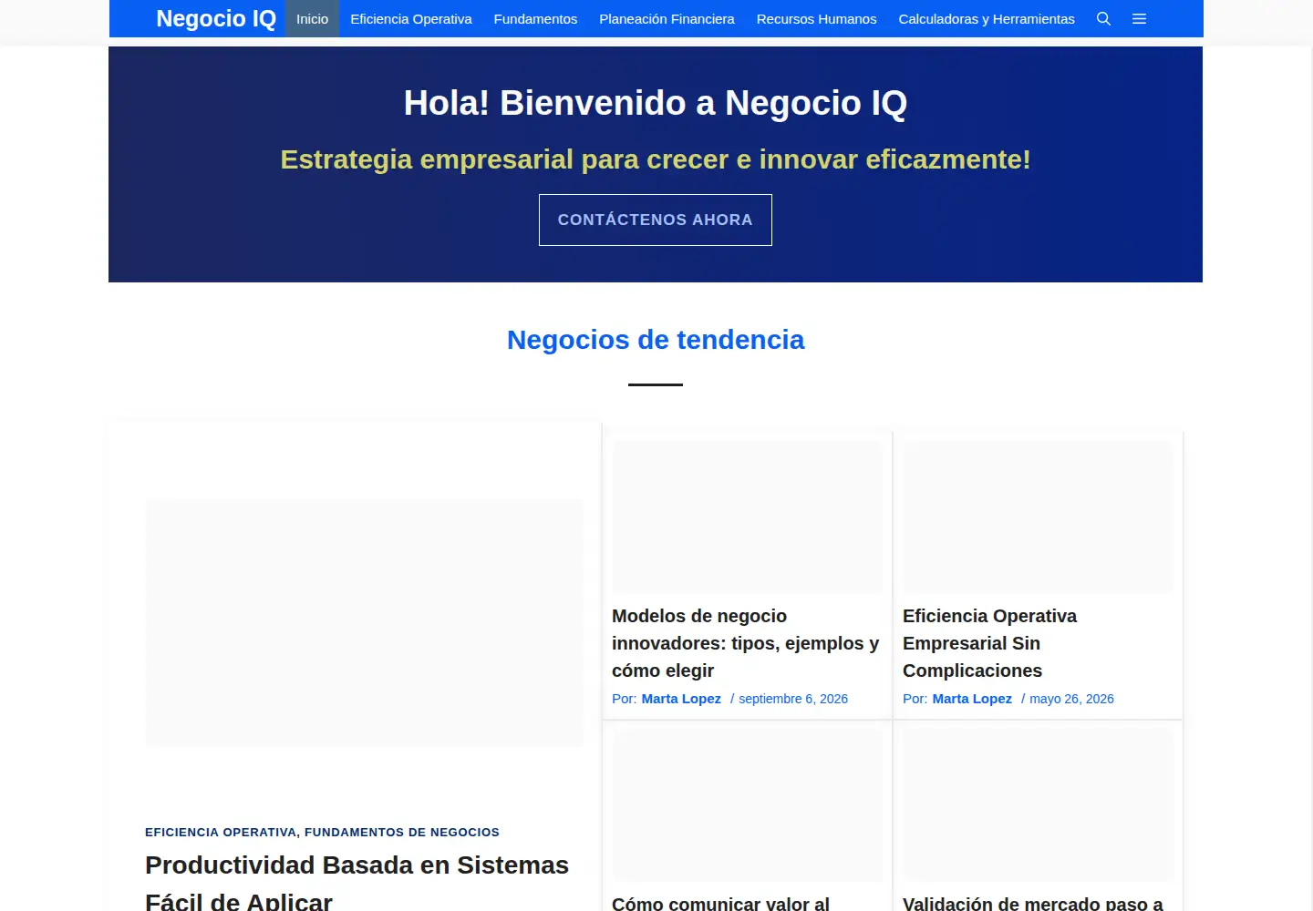Image resolution: width=1313 pixels, height=911 pixels.
Task: Click thumbnail above Eficiencia Operativa Empresarial
Action: (1038, 517)
